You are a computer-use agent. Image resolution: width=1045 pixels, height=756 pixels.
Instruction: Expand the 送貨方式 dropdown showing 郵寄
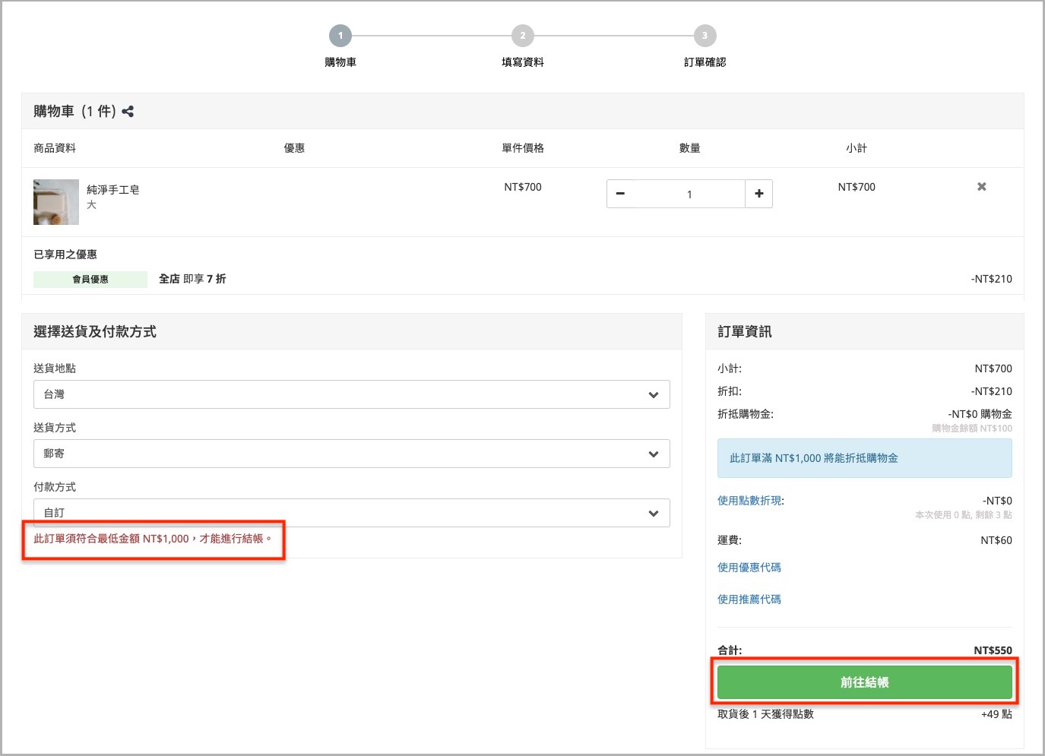[x=352, y=454]
